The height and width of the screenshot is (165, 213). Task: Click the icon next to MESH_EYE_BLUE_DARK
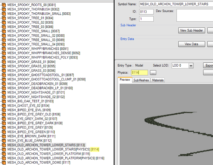4,141
